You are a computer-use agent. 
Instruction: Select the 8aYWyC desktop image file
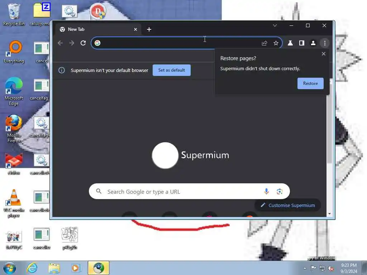point(14,240)
